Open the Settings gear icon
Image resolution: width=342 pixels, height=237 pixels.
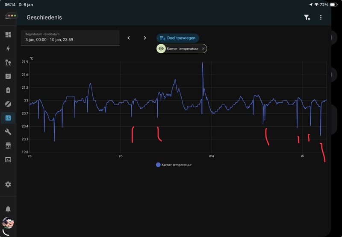coord(8,185)
